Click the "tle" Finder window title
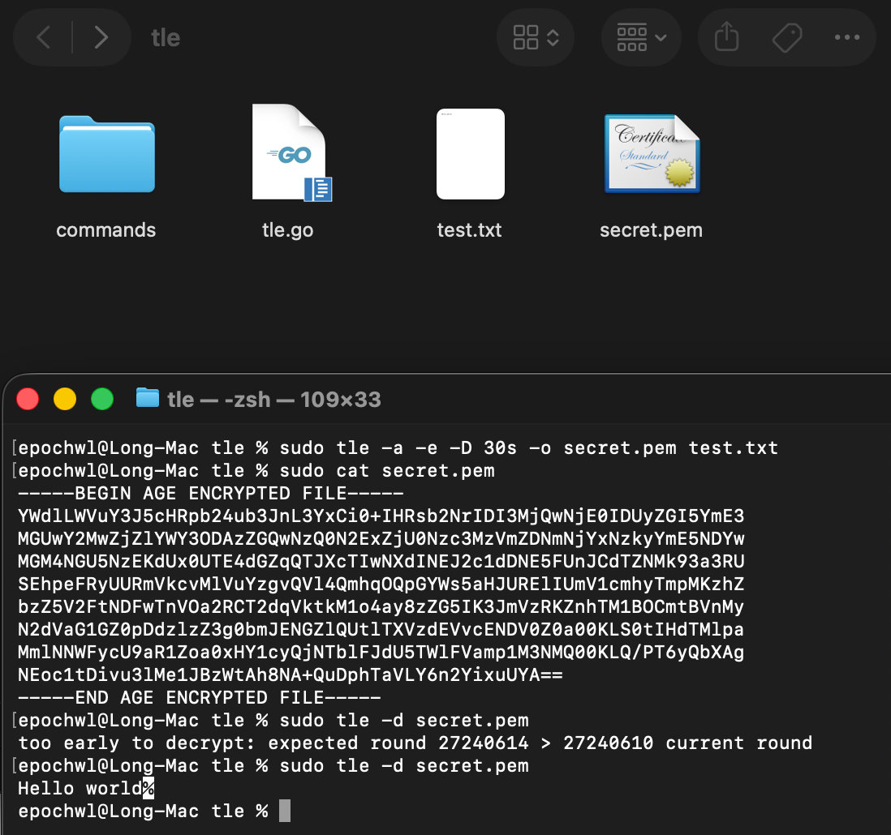891x835 pixels. click(x=166, y=38)
